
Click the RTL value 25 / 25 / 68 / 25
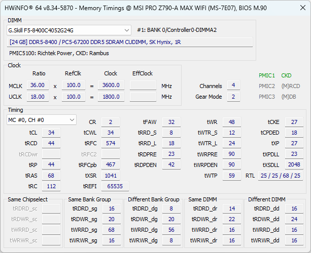tap(281, 176)
